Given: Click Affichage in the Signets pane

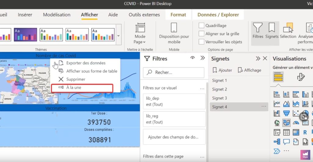Looking at the screenshot, I should click(249, 70).
